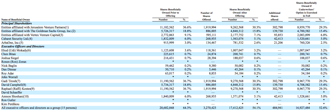The image size is (331, 112).
Task: Click the value 1,520,661 in Cabaret Security row
Action: [303, 39]
